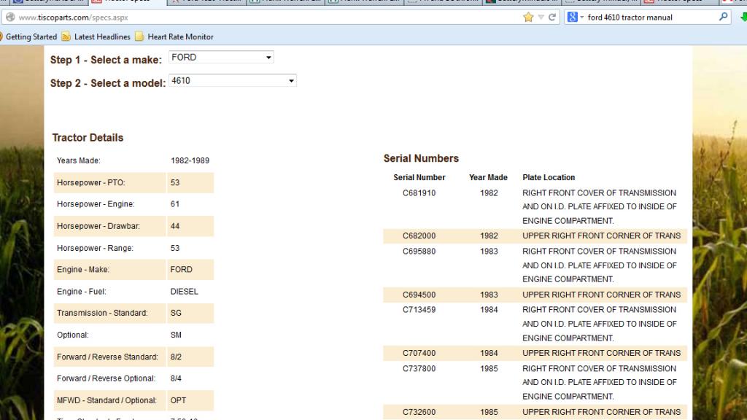Click serial number C737800
This screenshot has width=747, height=420.
[x=419, y=368]
